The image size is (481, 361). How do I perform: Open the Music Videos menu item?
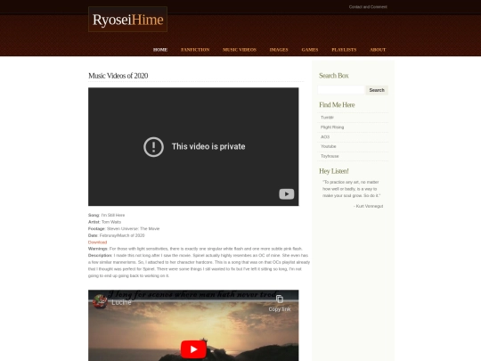coord(240,50)
